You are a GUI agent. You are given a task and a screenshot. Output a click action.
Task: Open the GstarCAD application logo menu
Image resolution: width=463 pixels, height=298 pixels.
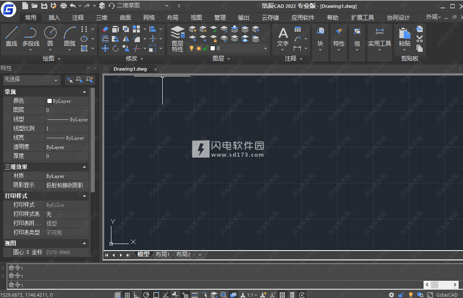point(8,9)
